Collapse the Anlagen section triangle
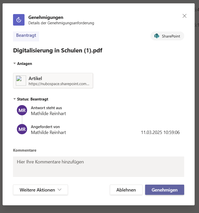The image size is (199, 213). pos(15,63)
